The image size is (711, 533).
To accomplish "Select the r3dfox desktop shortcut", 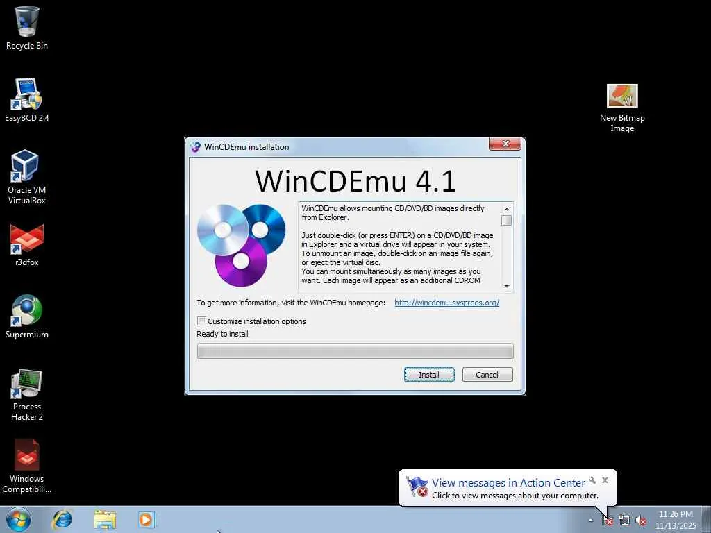I will point(27,245).
